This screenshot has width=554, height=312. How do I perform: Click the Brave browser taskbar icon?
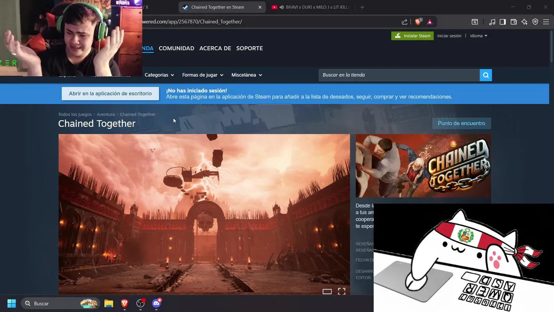(125, 303)
